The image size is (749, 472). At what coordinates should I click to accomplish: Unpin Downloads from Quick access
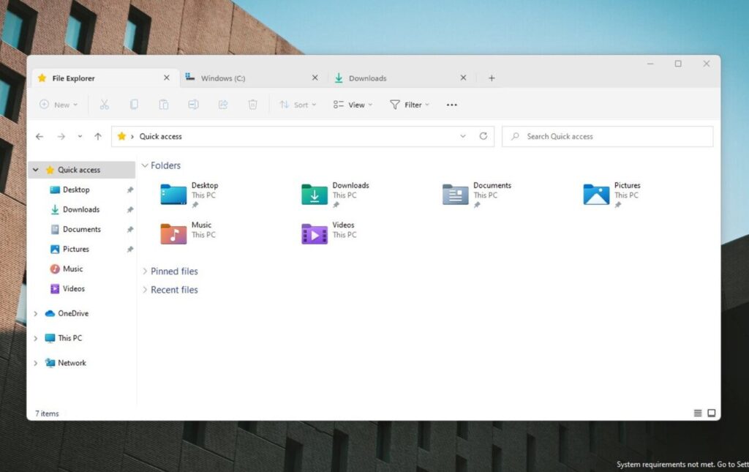[129, 209]
